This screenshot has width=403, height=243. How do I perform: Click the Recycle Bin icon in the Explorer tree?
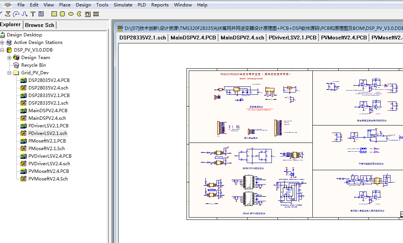[x=16, y=65]
